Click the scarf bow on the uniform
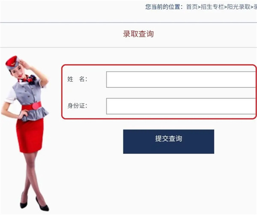Image resolution: width=257 pixels, height=215 pixels. point(28,79)
